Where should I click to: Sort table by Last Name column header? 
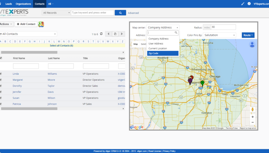tap(54, 58)
